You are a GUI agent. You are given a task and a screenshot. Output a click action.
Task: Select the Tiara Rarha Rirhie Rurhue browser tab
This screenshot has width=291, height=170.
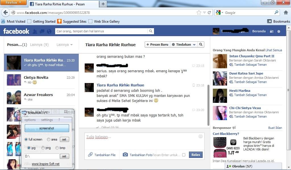tap(63, 4)
